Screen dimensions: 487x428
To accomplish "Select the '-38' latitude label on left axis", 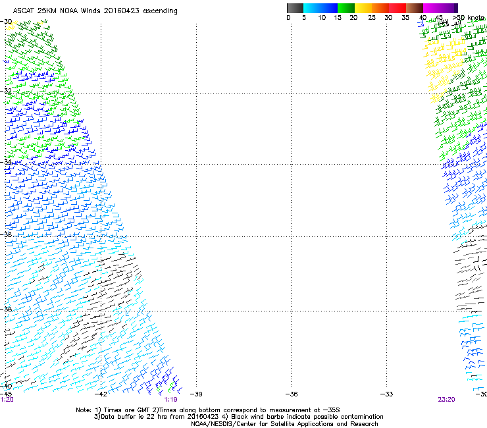I will (x=6, y=309).
